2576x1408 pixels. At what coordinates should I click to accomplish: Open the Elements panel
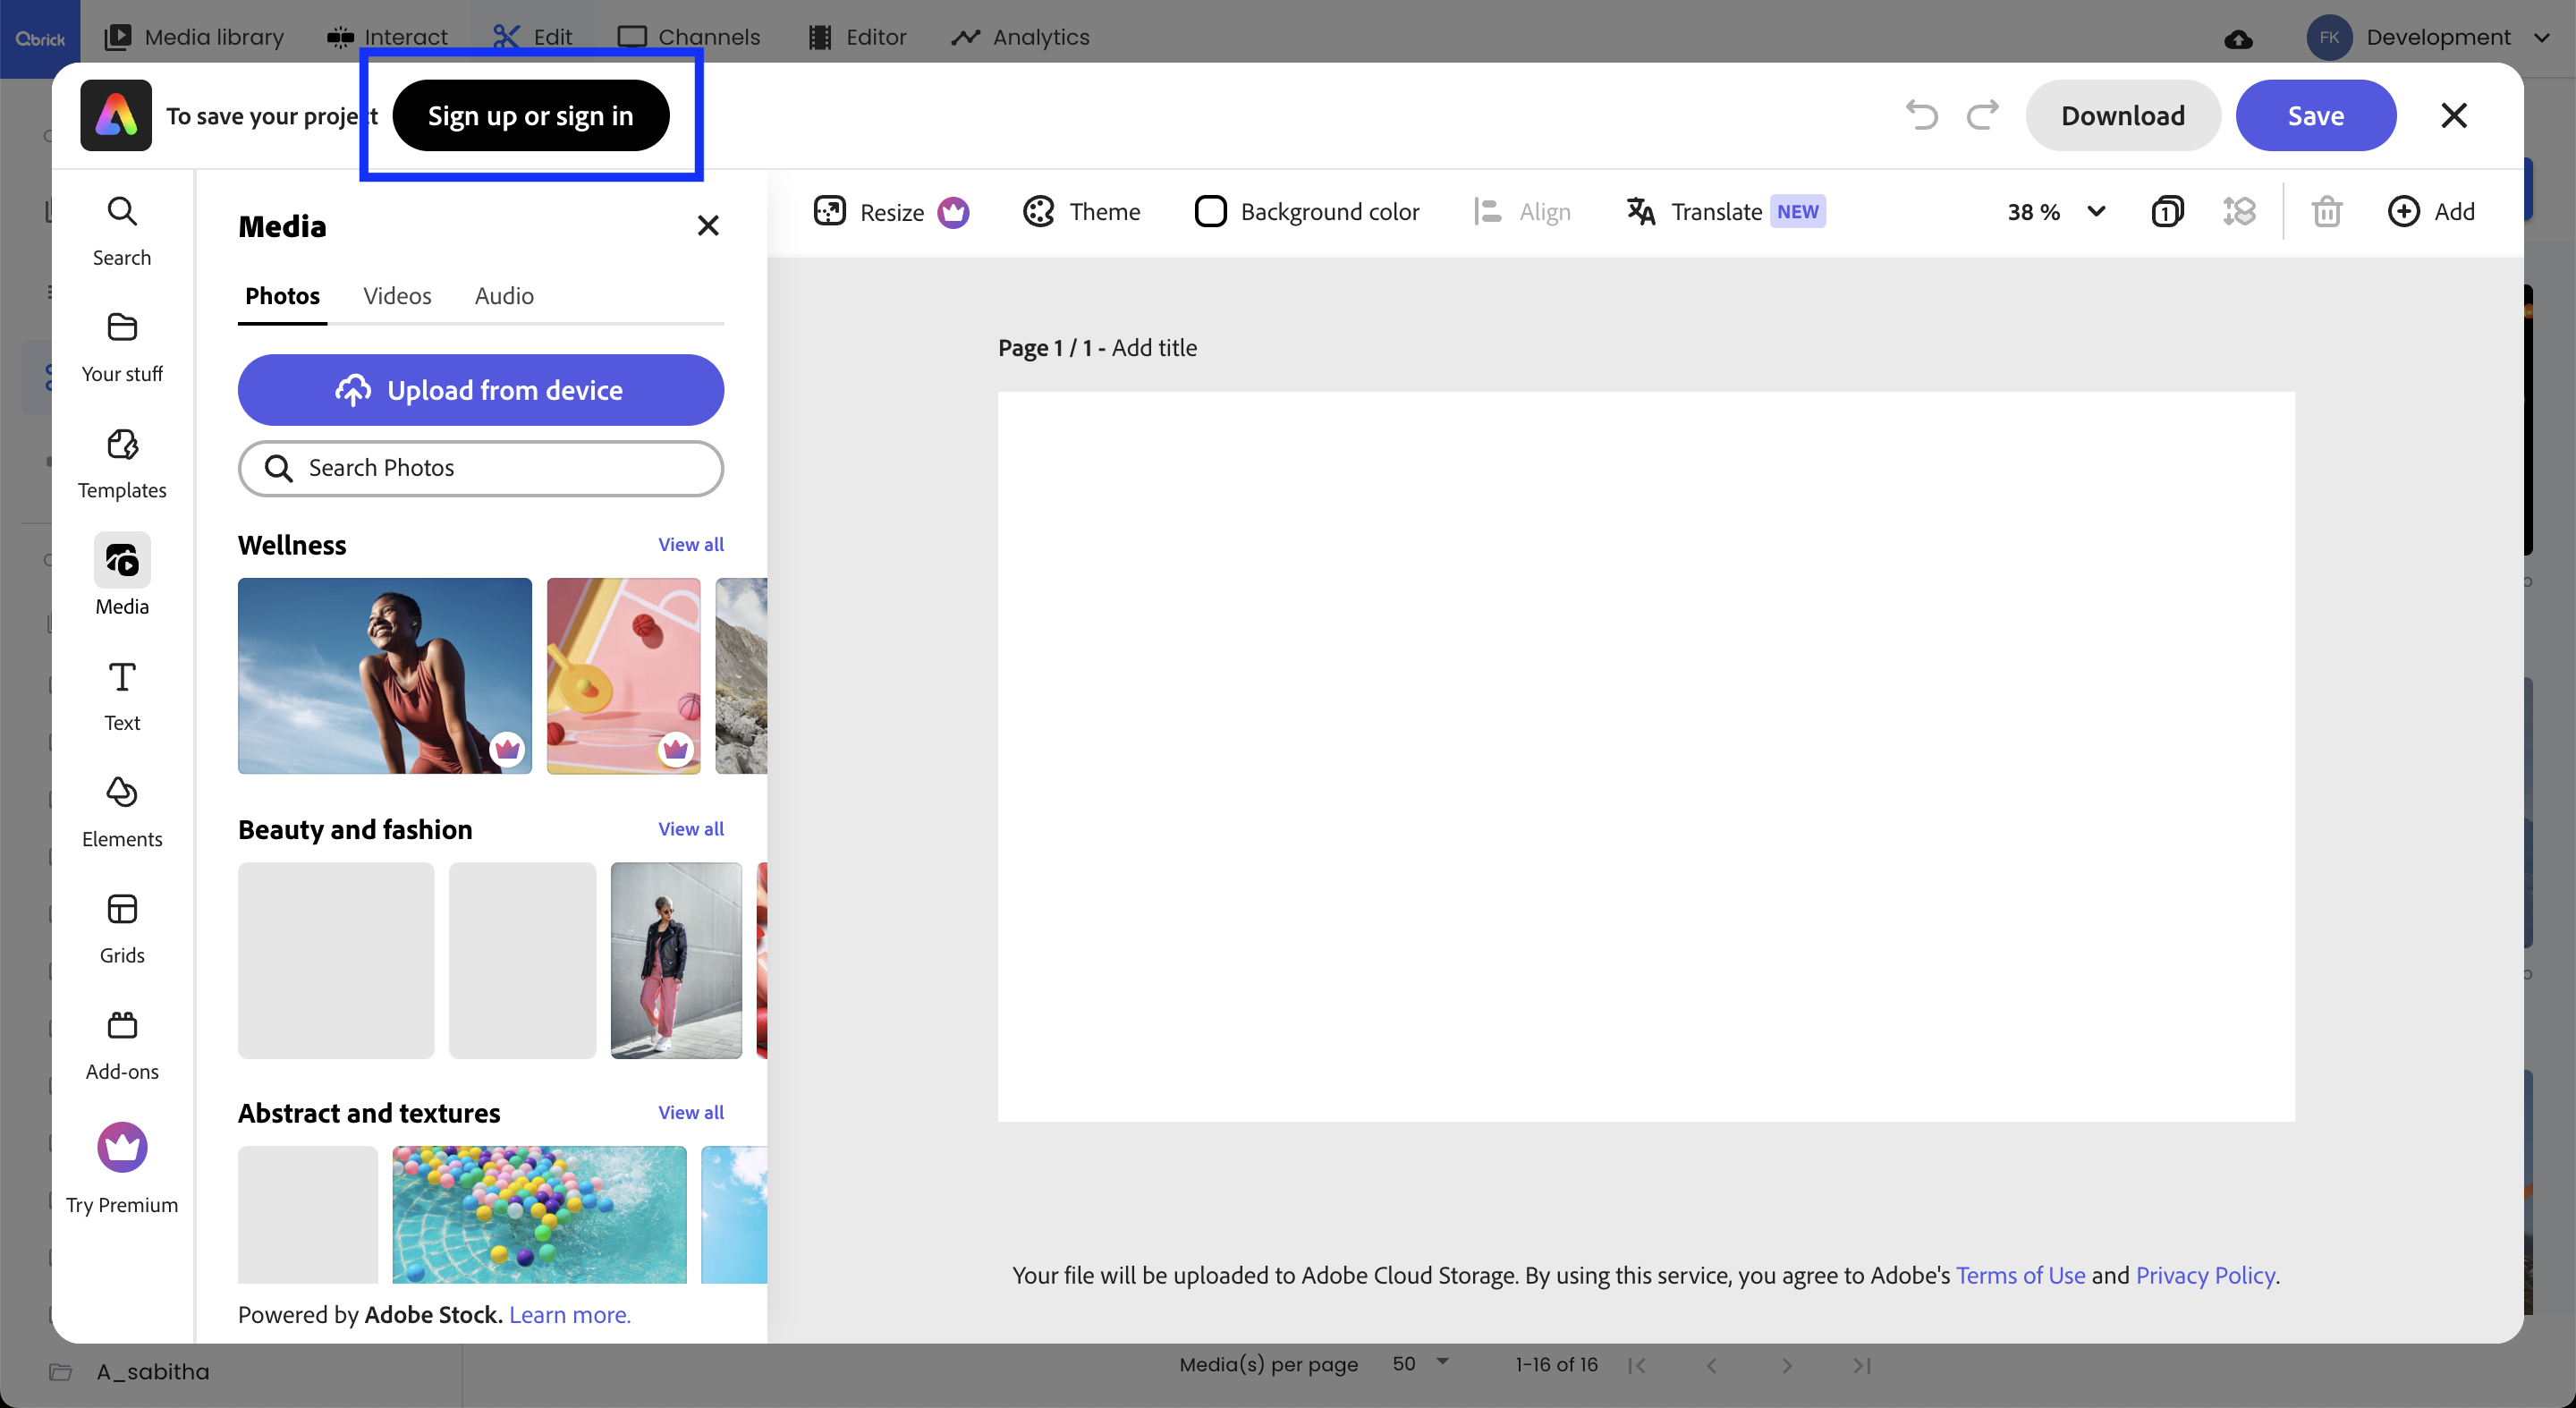click(122, 813)
